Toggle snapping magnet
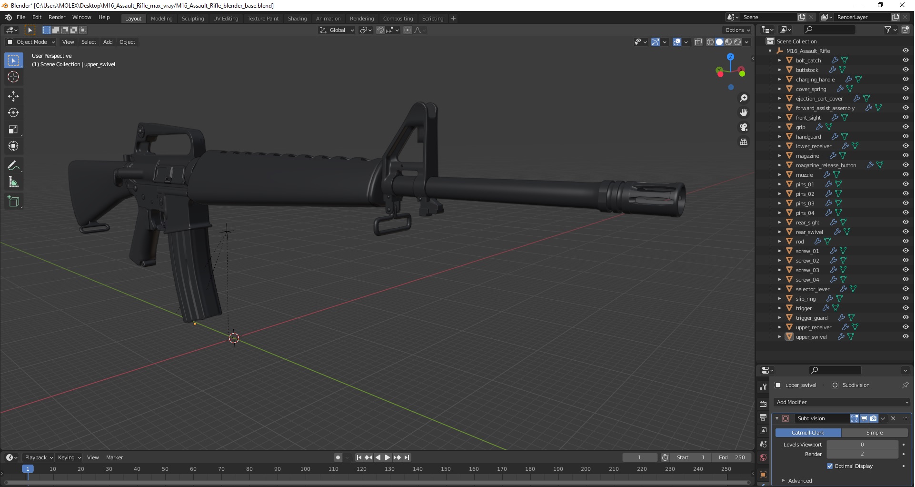 [380, 30]
